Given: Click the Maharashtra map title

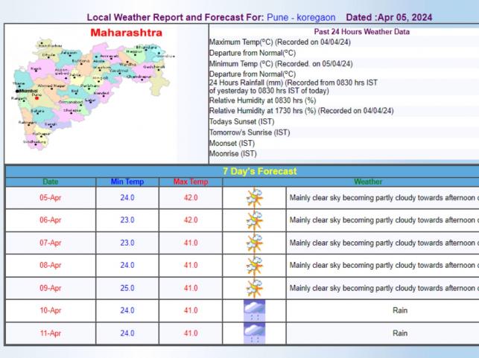Looking at the screenshot, I should pos(128,33).
